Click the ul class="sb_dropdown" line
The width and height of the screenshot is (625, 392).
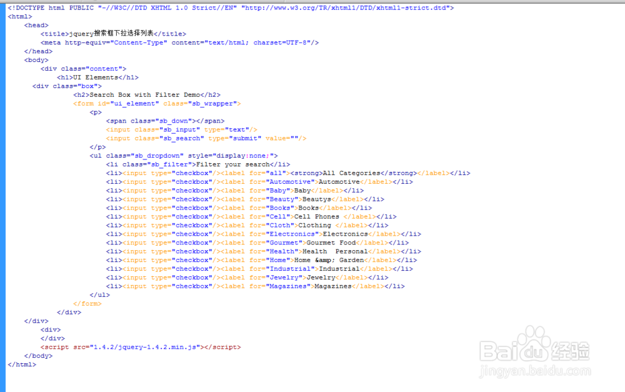(183, 156)
